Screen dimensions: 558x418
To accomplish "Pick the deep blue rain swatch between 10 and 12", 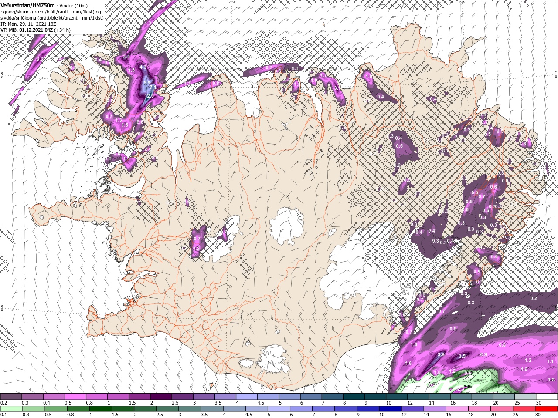I will point(390,409).
